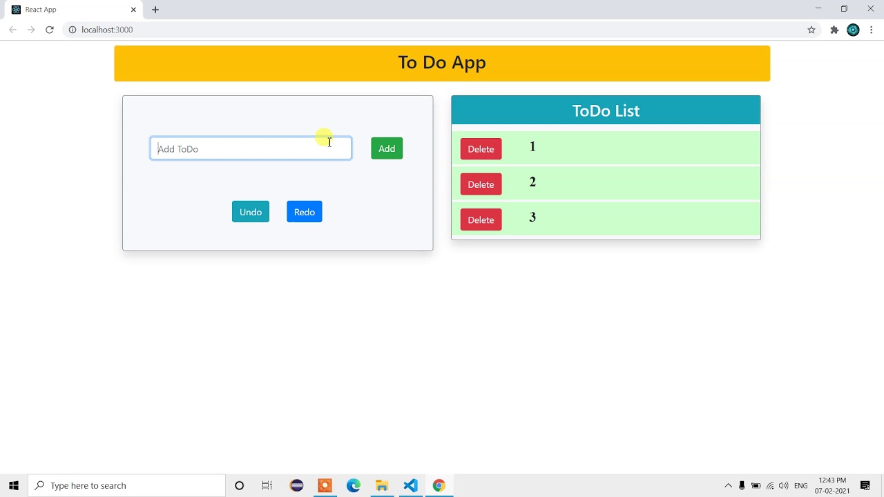The width and height of the screenshot is (884, 497).
Task: Open the Chrome three-dot menu
Action: [872, 30]
